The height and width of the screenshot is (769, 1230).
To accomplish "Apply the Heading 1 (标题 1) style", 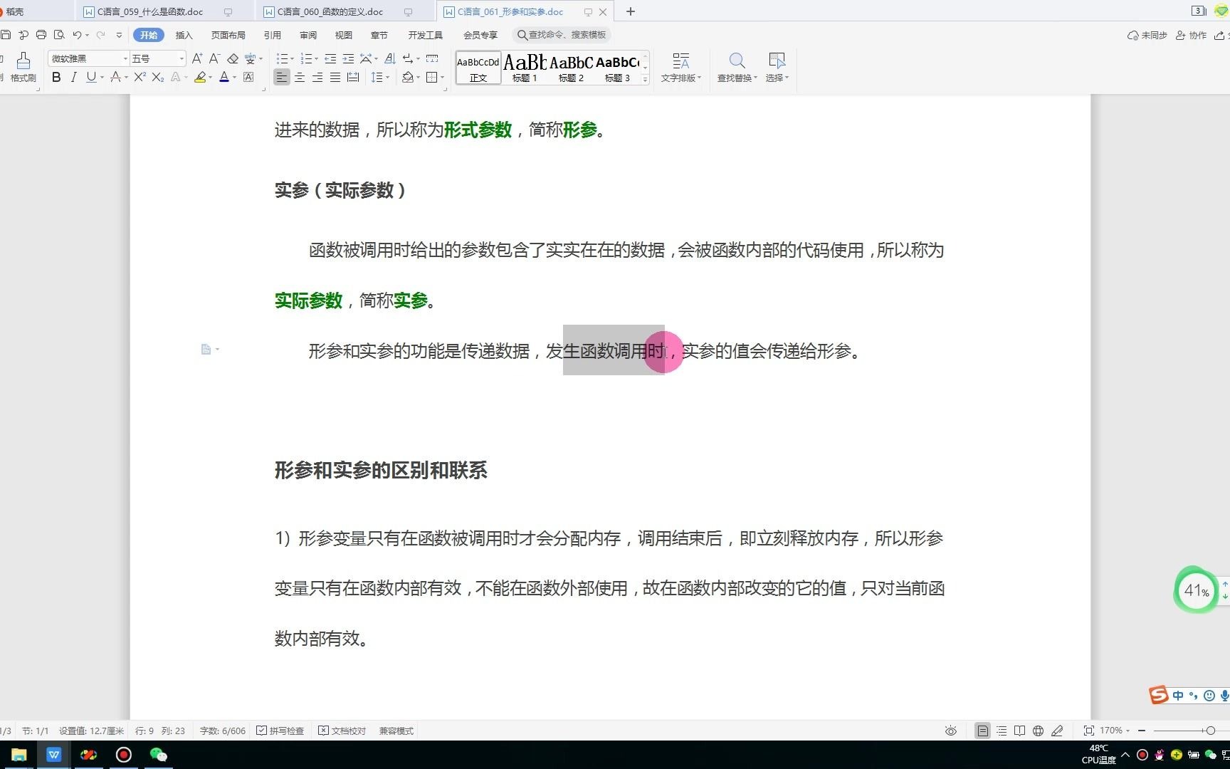I will (525, 68).
